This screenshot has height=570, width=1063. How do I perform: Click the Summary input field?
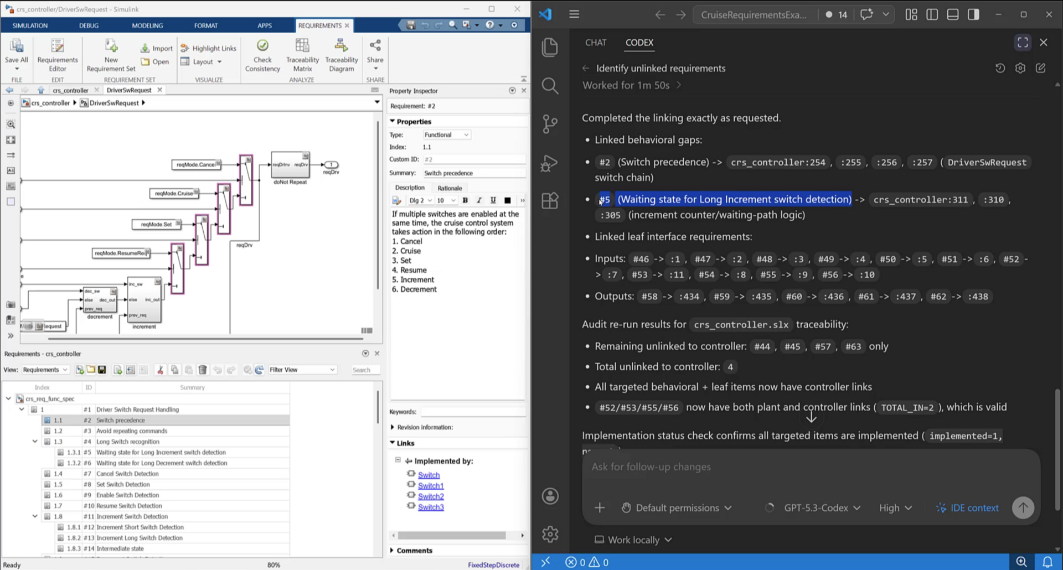pyautogui.click(x=474, y=173)
